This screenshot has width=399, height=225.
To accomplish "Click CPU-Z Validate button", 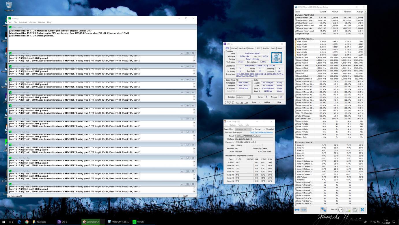I will coord(267,102).
